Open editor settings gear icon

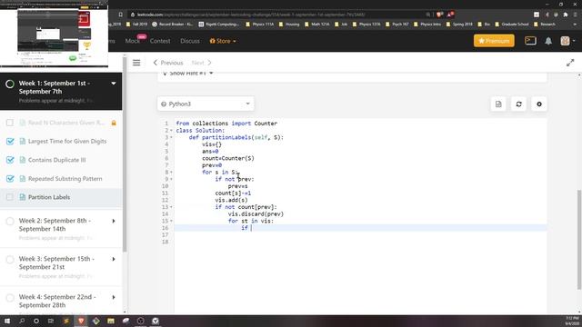(539, 104)
